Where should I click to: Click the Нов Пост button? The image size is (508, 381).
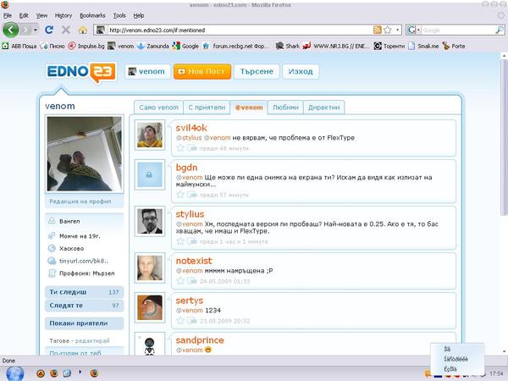click(202, 71)
